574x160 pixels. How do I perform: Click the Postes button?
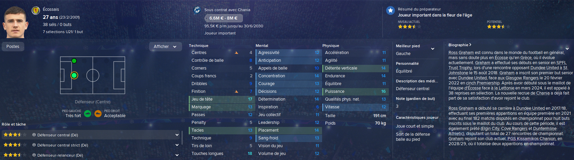point(13,47)
